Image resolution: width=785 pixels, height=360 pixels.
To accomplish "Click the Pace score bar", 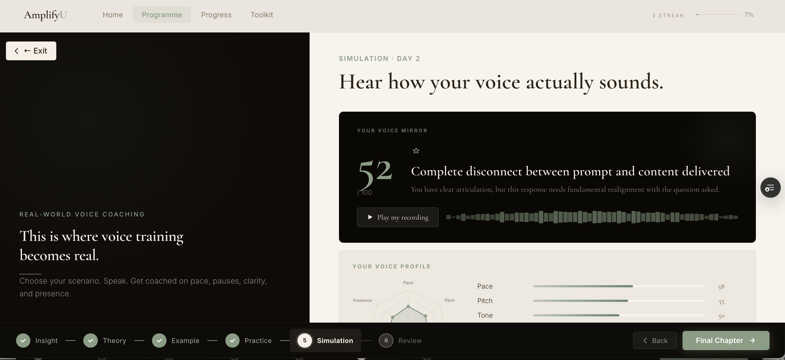I will (619, 286).
